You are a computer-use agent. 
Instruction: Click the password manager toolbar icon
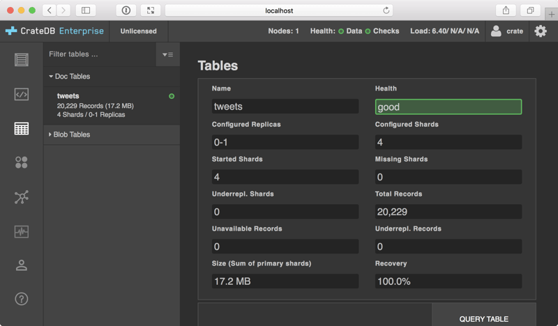[126, 10]
